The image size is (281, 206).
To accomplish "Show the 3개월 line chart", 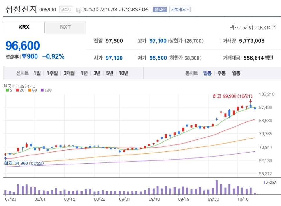I will (69, 73).
